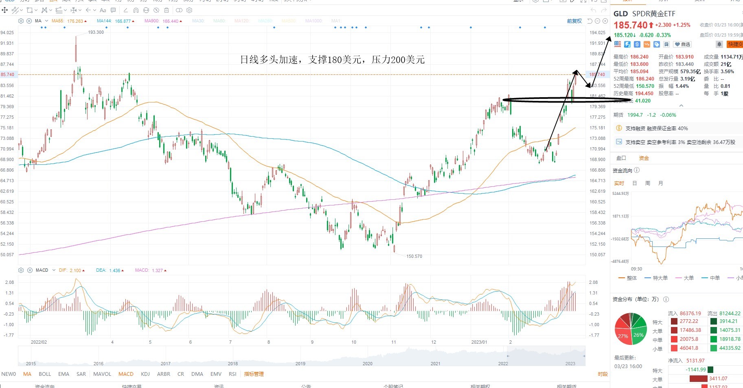Choose the speech bubble comment tool
This screenshot has width=743, height=388.
tap(113, 10)
